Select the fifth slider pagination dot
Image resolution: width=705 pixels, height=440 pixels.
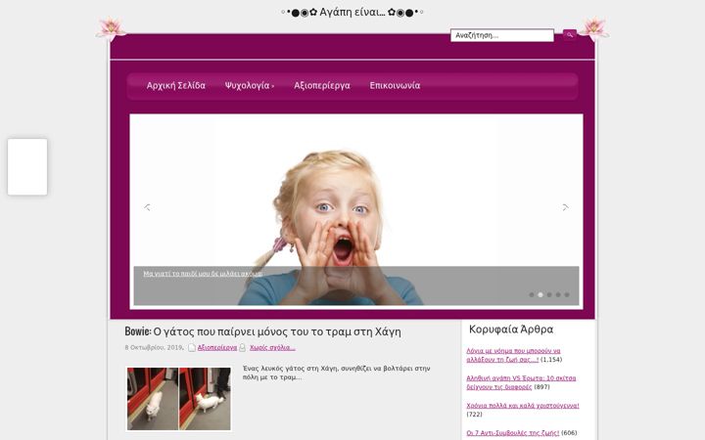pos(567,294)
